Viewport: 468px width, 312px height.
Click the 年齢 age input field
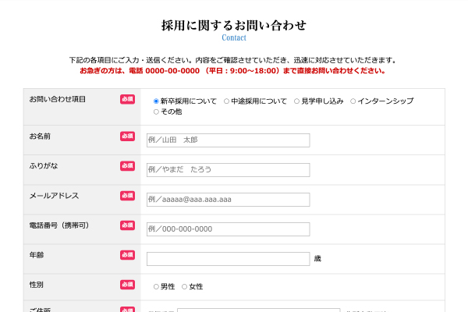pyautogui.click(x=228, y=258)
